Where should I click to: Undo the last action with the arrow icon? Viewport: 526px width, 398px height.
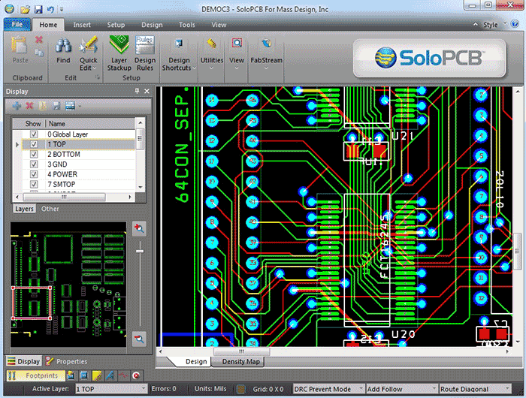50,10
